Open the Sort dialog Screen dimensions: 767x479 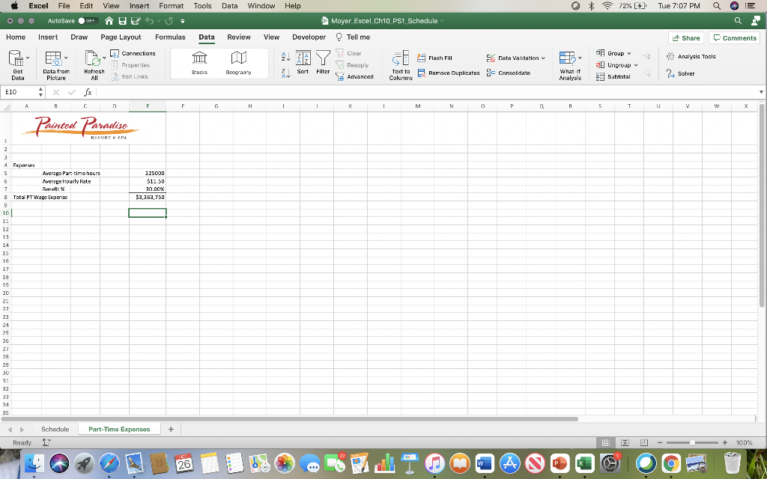coord(303,63)
